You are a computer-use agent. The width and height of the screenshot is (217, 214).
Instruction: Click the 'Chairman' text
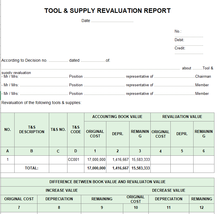[203, 76]
